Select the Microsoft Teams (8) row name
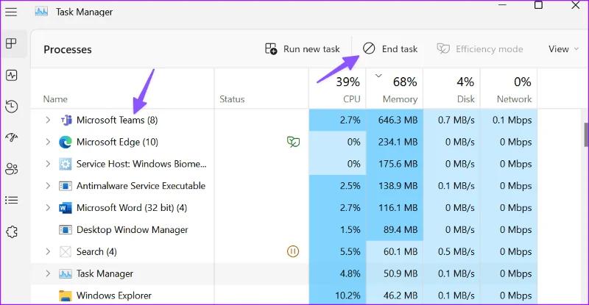 tap(117, 120)
